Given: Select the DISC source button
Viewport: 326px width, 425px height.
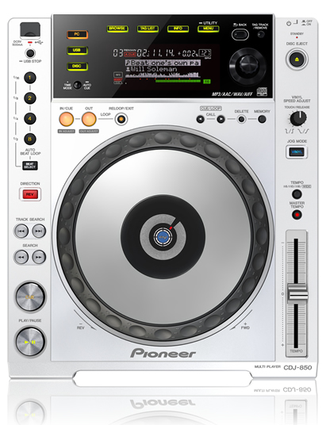Looking at the screenshot, I should [77, 66].
